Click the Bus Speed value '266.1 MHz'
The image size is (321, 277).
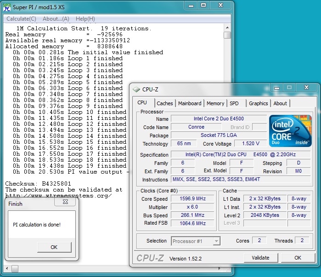(x=192, y=215)
